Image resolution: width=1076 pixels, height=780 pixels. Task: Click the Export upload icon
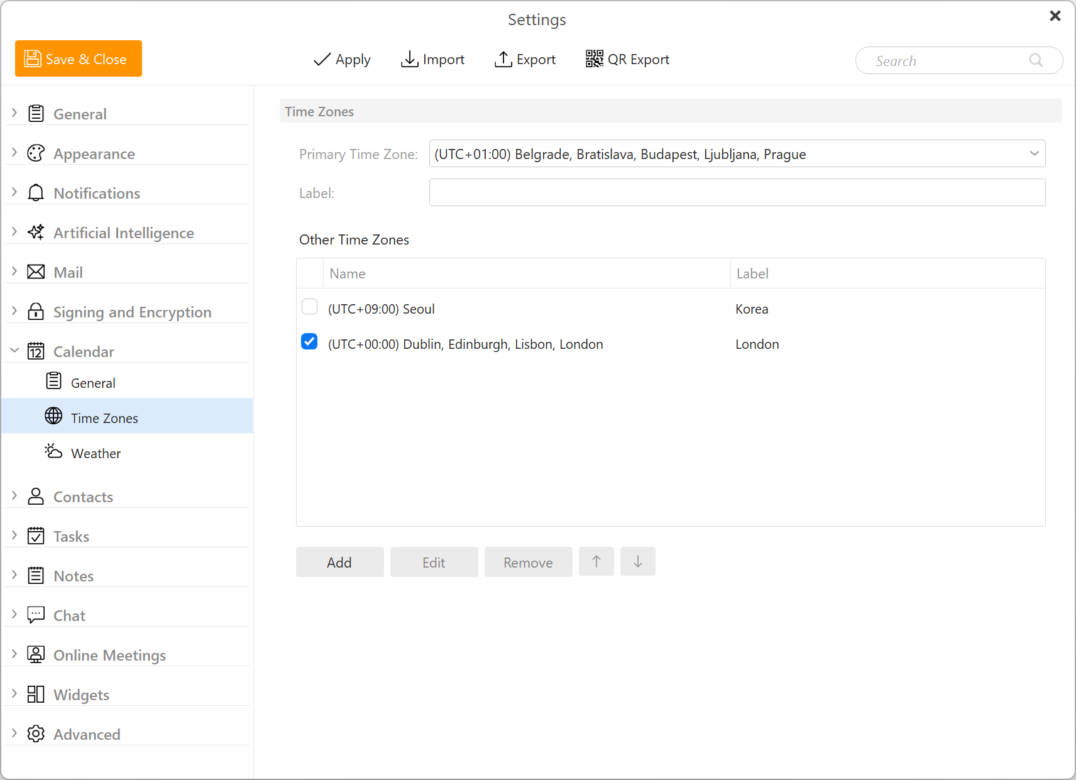click(503, 59)
